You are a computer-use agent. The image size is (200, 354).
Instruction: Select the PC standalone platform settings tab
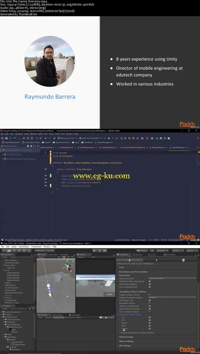pos(130,260)
